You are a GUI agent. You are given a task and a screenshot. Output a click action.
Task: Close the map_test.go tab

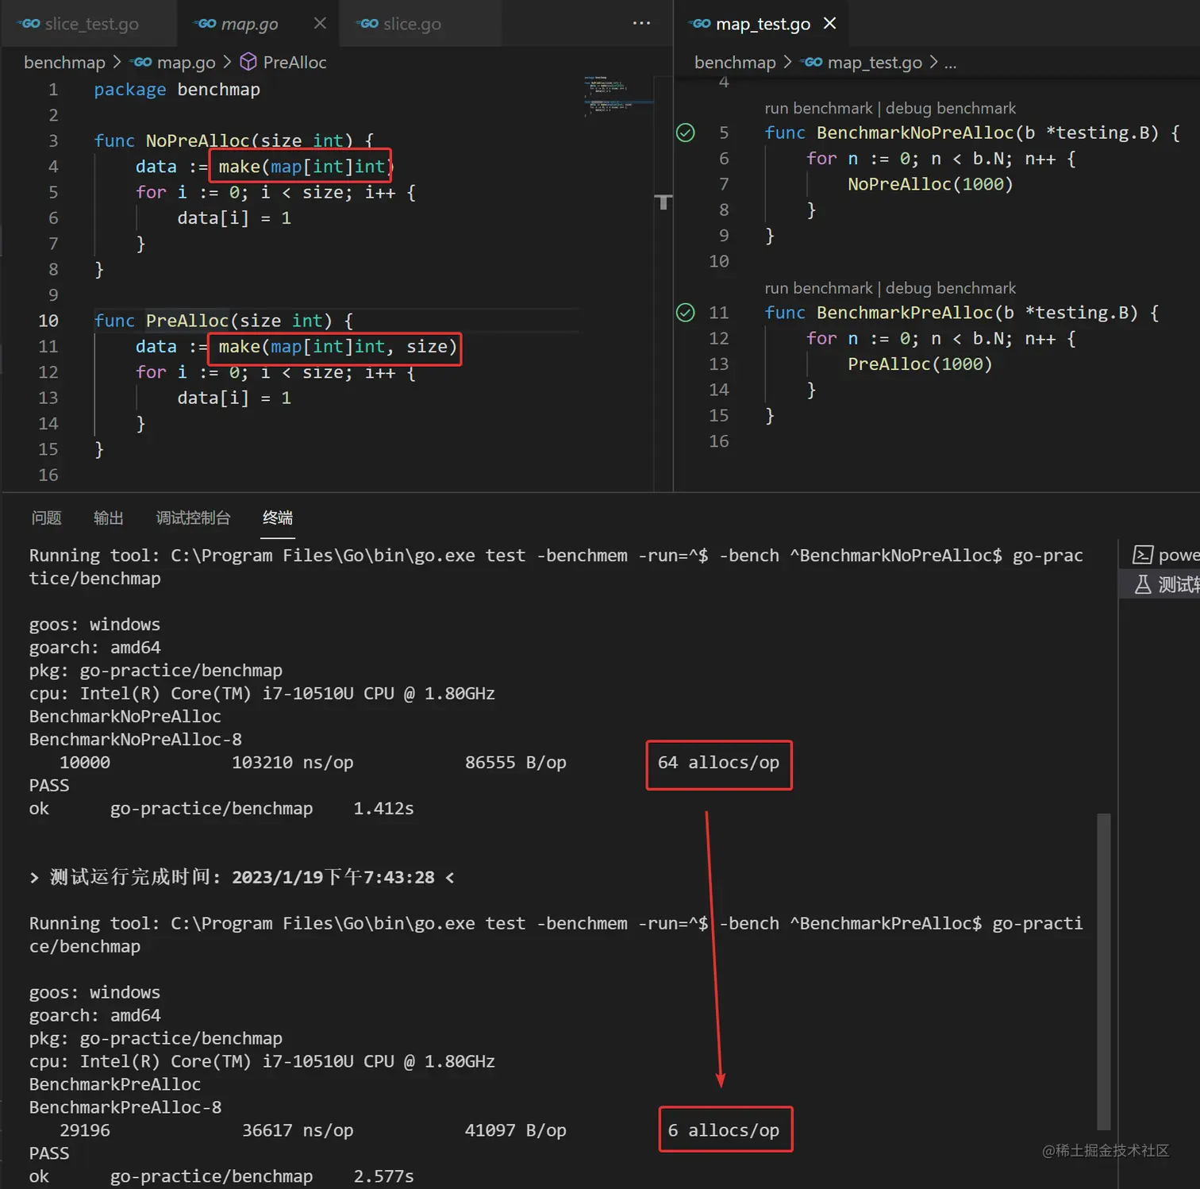tap(830, 23)
